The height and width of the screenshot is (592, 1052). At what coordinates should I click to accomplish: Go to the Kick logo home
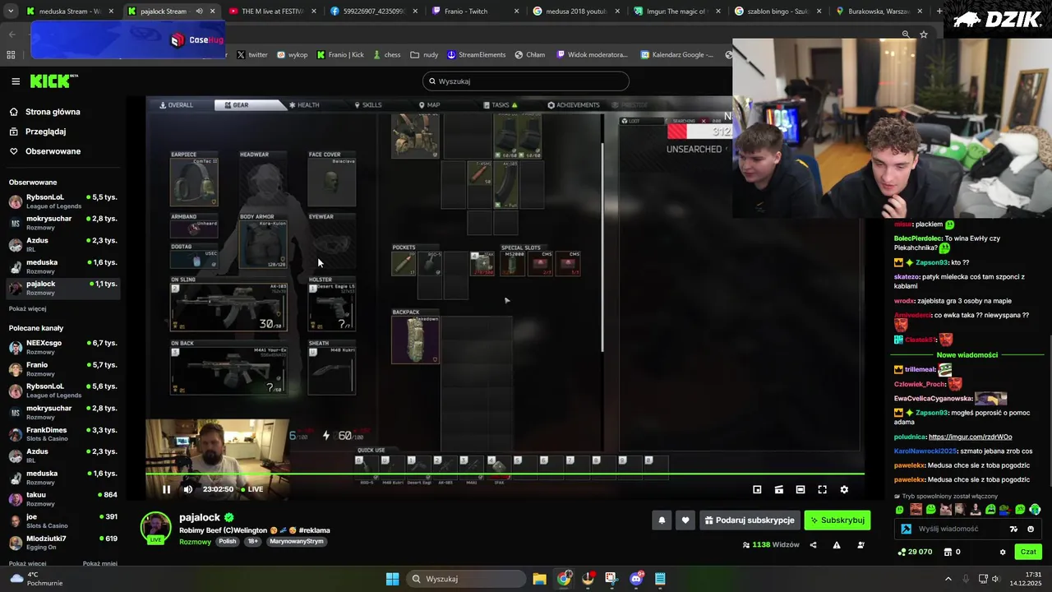tap(53, 81)
